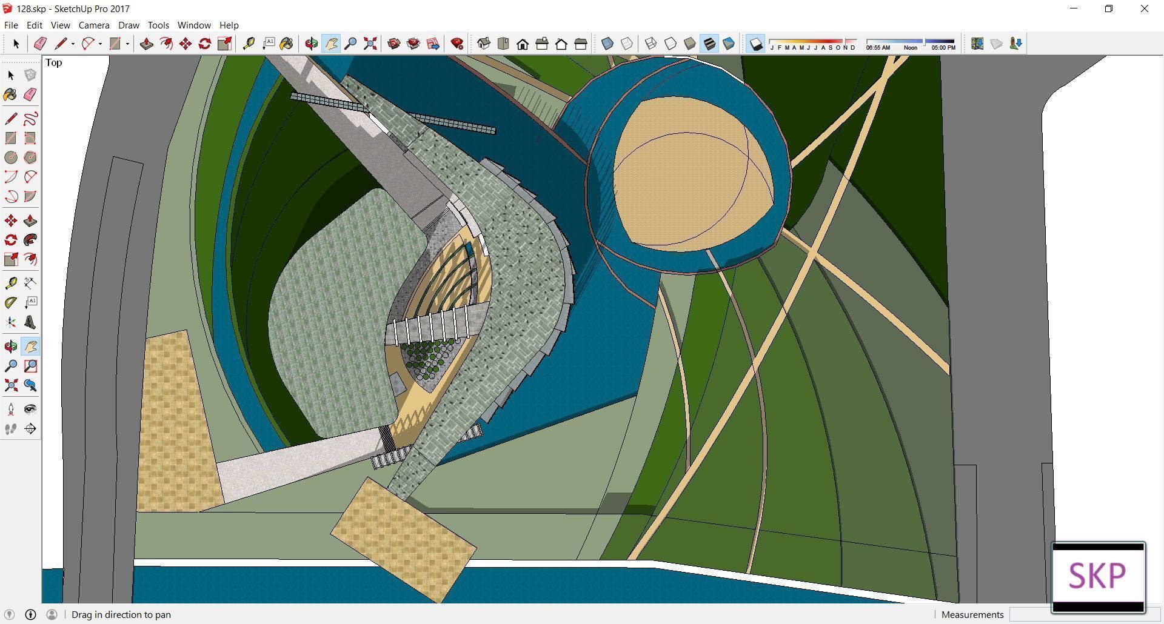Toggle X-Ray face style
Screen dimensions: 1164x624
[x=607, y=44]
